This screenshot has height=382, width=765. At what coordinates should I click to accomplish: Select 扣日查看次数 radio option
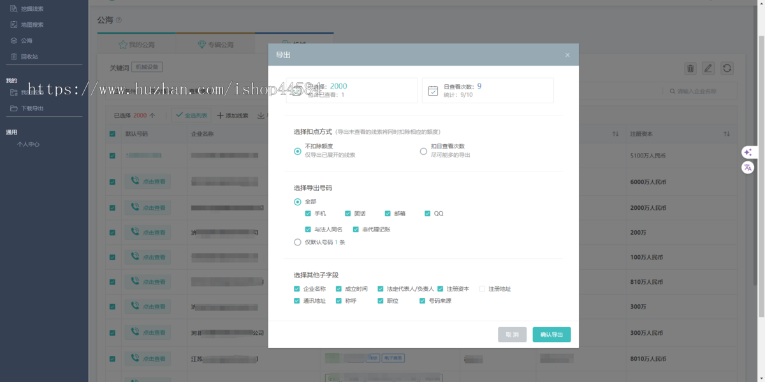pos(423,151)
